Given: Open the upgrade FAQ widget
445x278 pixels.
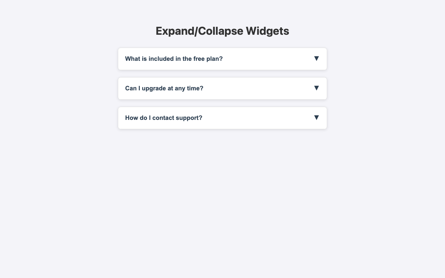Looking at the screenshot, I should [222, 88].
